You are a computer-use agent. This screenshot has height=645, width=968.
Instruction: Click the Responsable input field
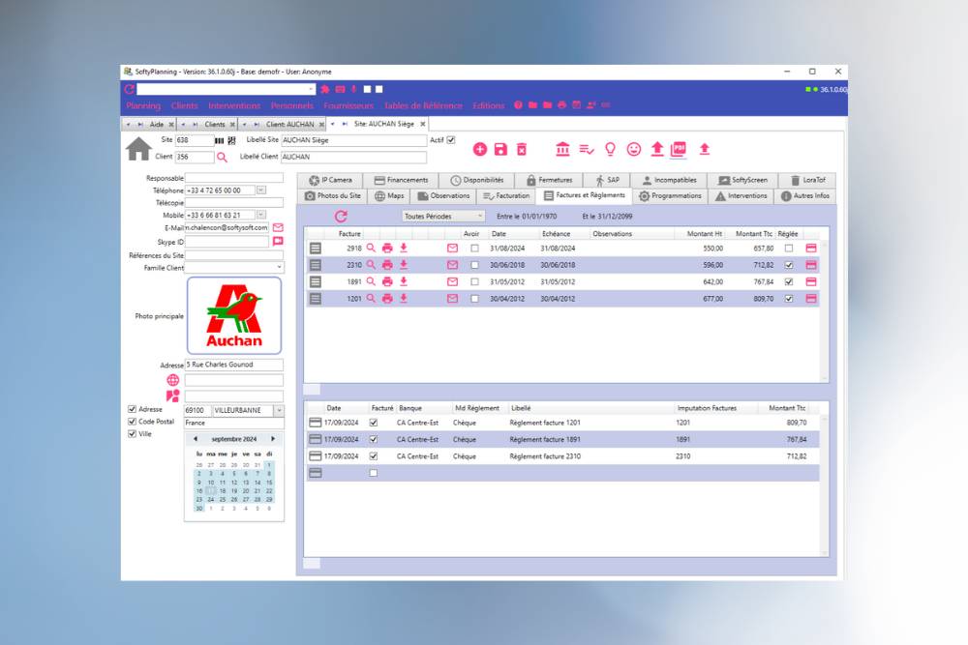click(234, 178)
